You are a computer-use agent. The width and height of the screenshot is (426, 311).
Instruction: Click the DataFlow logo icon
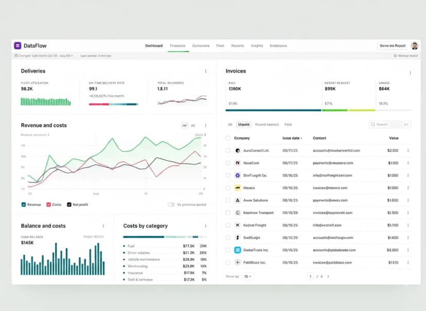tap(17, 46)
